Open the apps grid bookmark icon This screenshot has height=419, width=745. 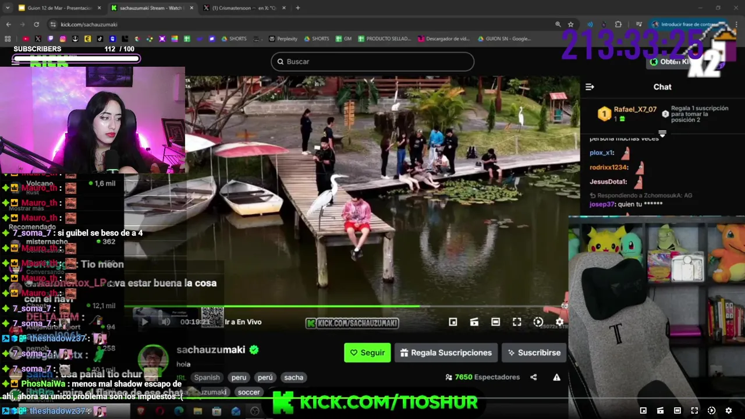pyautogui.click(x=8, y=39)
